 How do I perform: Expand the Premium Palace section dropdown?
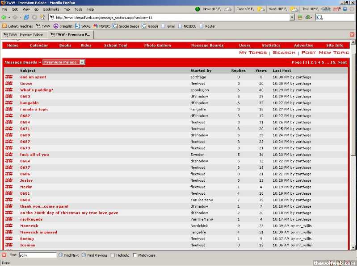[x=82, y=62]
